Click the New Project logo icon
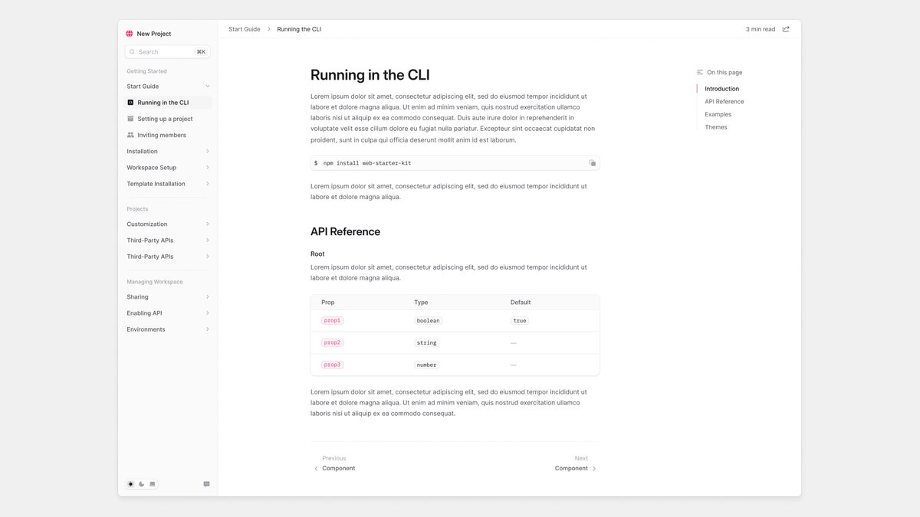 [x=129, y=33]
